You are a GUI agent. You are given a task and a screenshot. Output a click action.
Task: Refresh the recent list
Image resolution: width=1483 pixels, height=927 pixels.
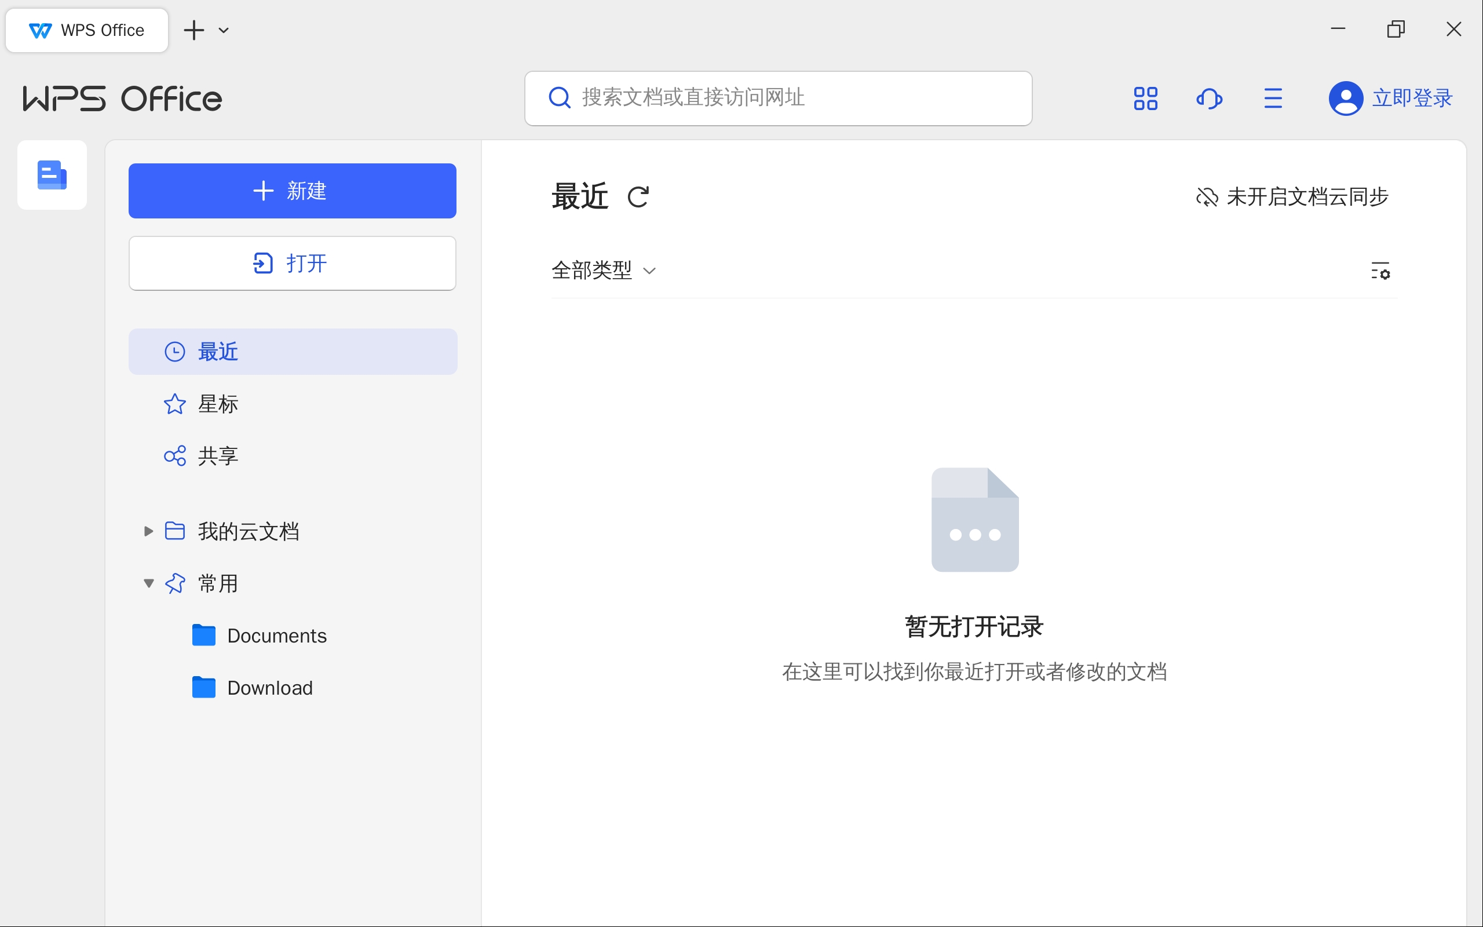point(638,197)
